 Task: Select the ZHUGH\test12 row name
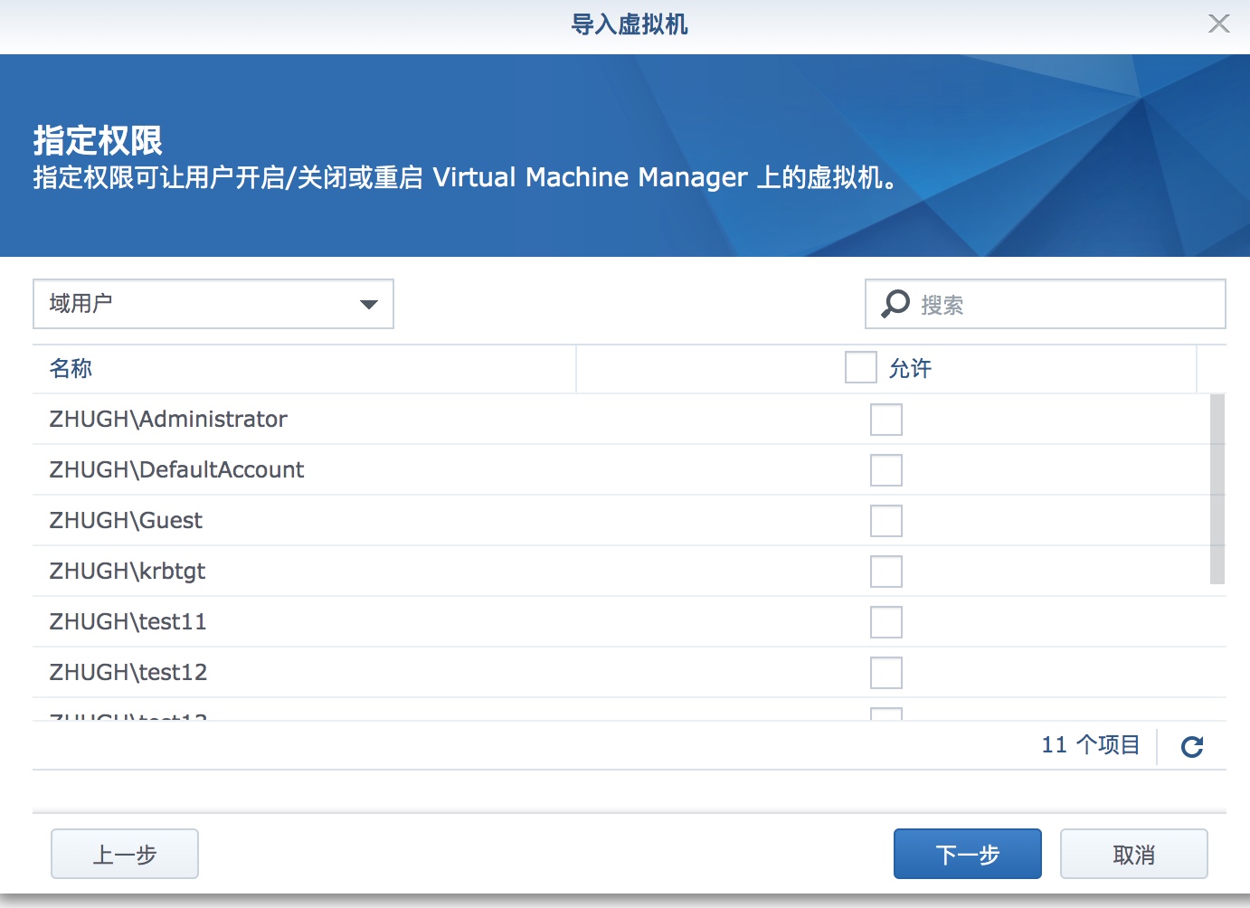[x=128, y=673]
